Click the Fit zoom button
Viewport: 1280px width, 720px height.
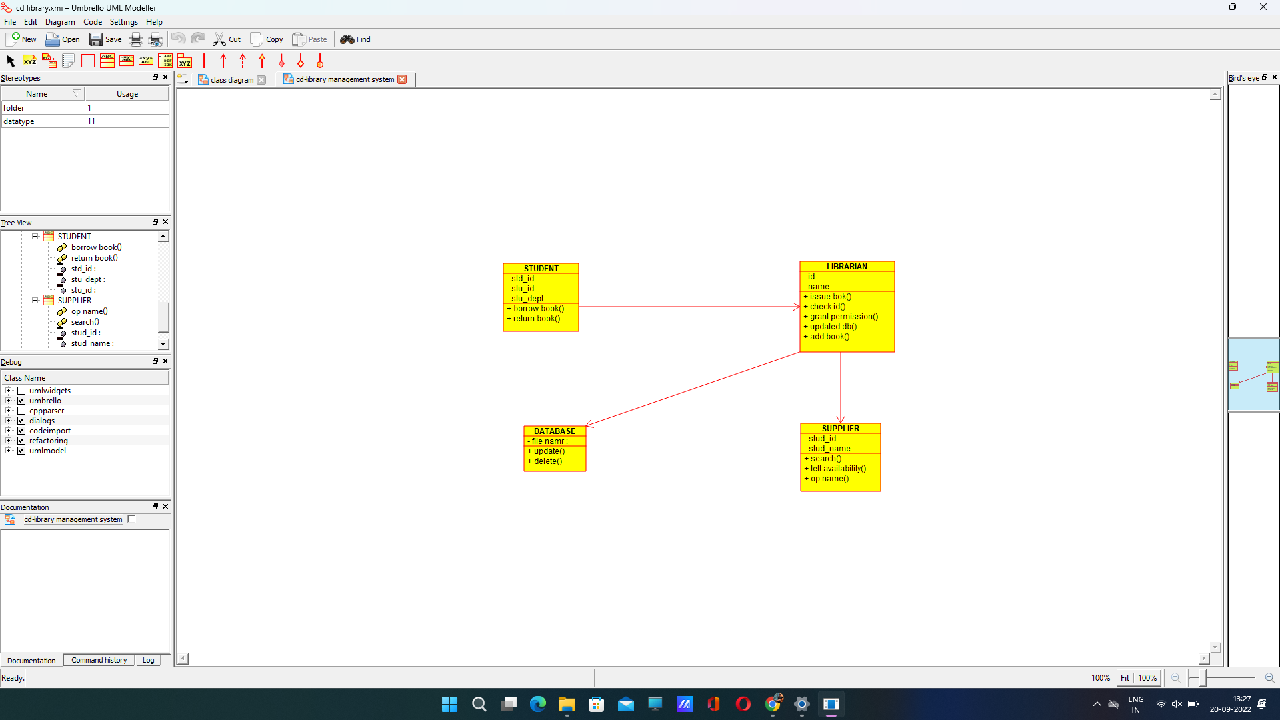(1124, 677)
